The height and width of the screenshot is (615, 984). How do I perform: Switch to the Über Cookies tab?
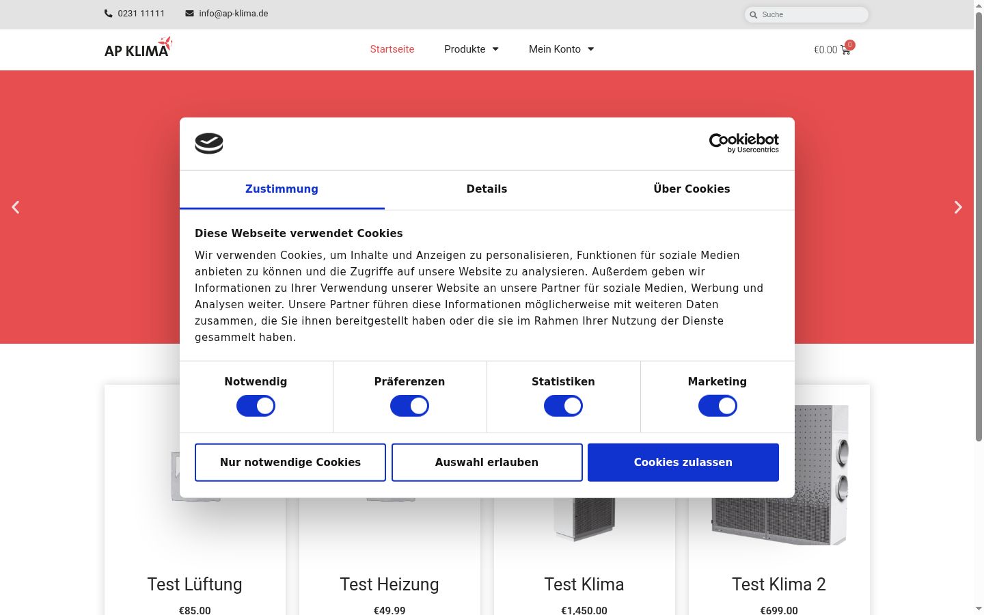(x=692, y=189)
